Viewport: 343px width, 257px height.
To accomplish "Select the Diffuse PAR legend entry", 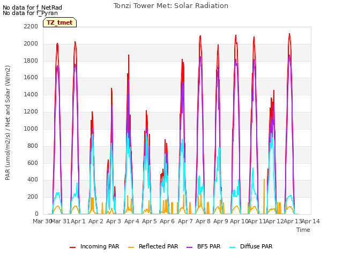I will 251,246.
